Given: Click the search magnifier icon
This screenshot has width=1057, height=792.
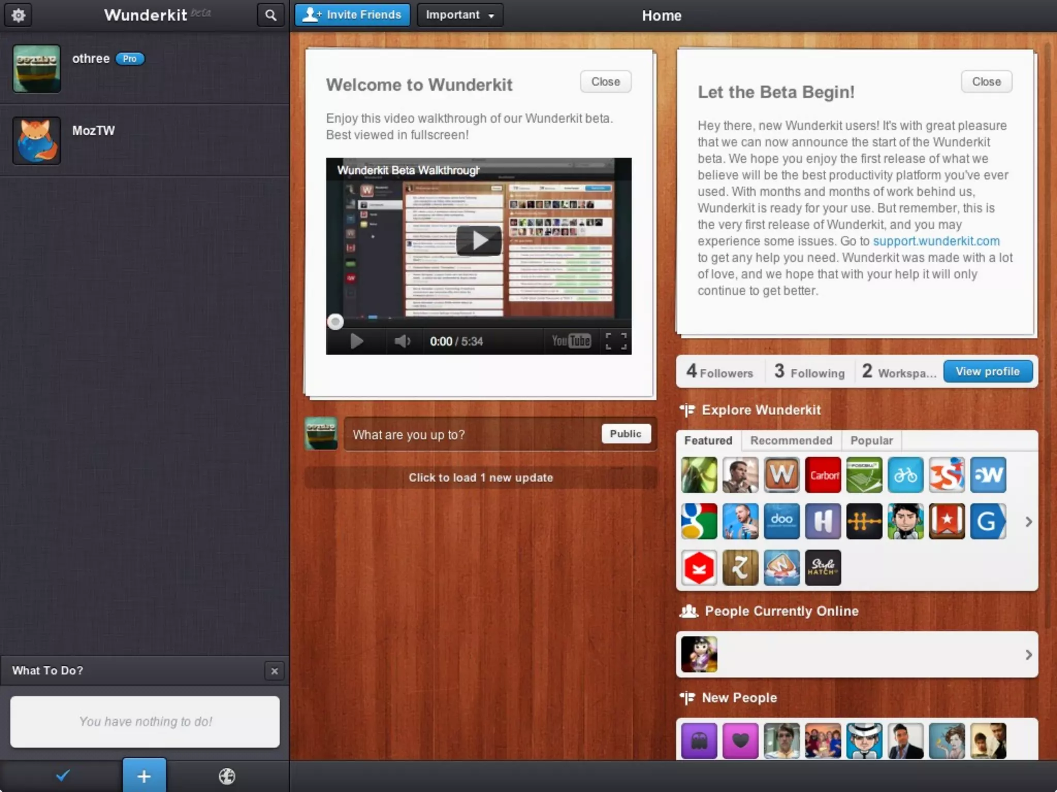Looking at the screenshot, I should point(270,15).
